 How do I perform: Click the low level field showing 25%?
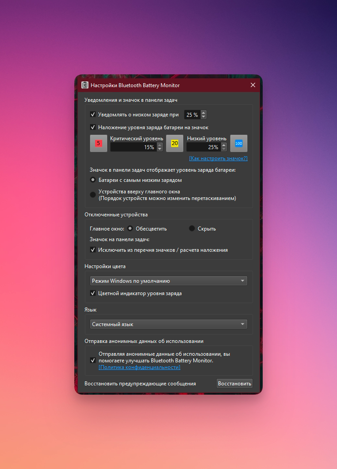204,147
